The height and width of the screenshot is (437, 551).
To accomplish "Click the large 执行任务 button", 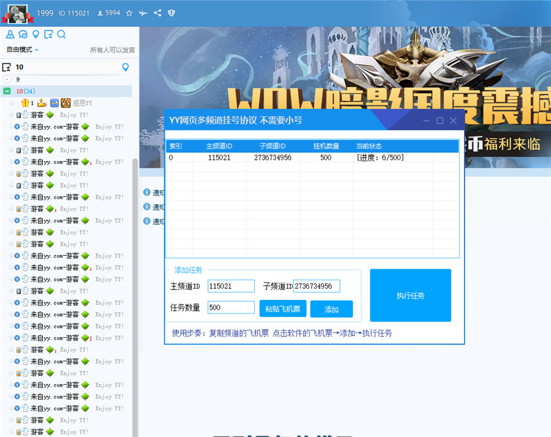I will [410, 296].
